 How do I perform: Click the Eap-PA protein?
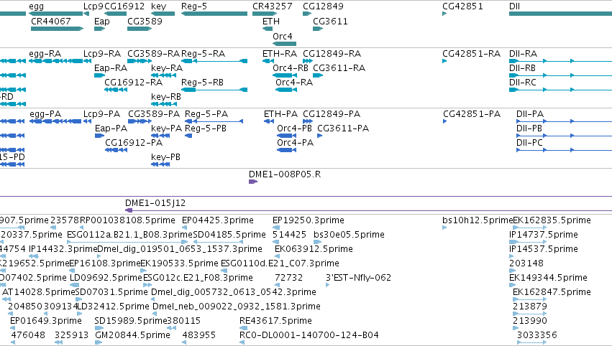99,136
